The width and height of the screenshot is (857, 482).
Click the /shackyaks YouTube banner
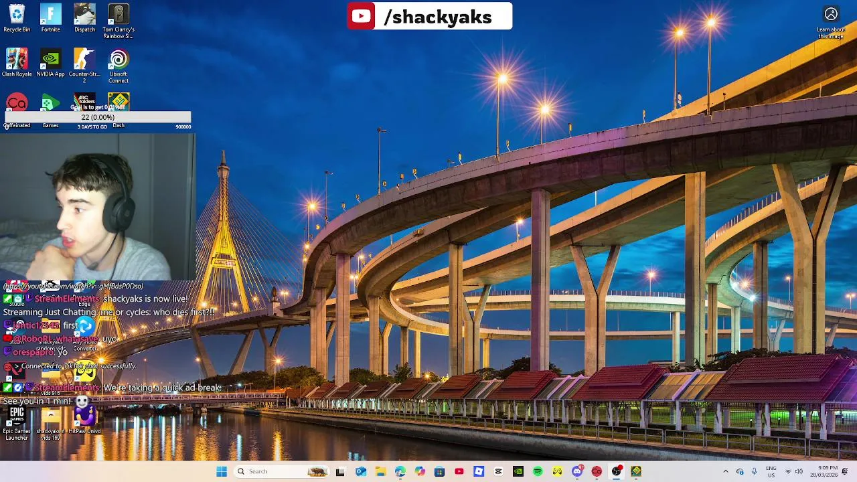tap(429, 17)
